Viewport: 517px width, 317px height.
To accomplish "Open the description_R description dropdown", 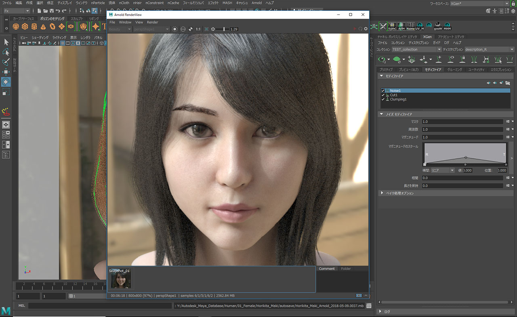I will [489, 49].
